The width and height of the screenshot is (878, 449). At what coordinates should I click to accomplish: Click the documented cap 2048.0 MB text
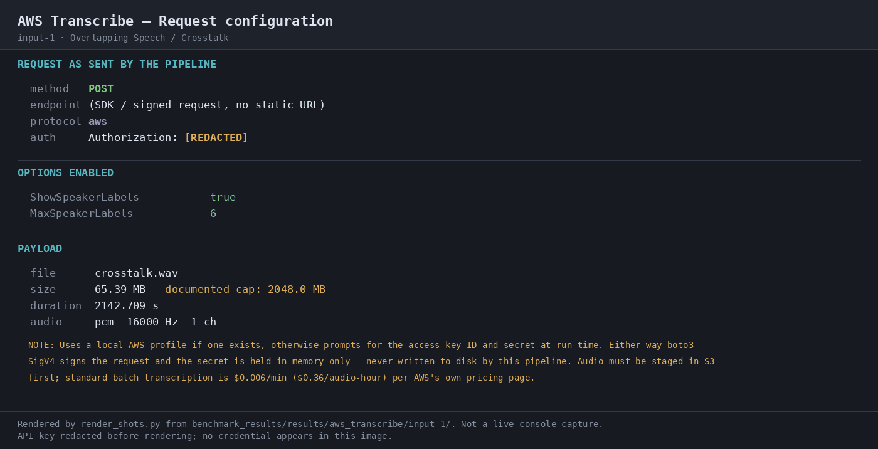click(x=245, y=290)
